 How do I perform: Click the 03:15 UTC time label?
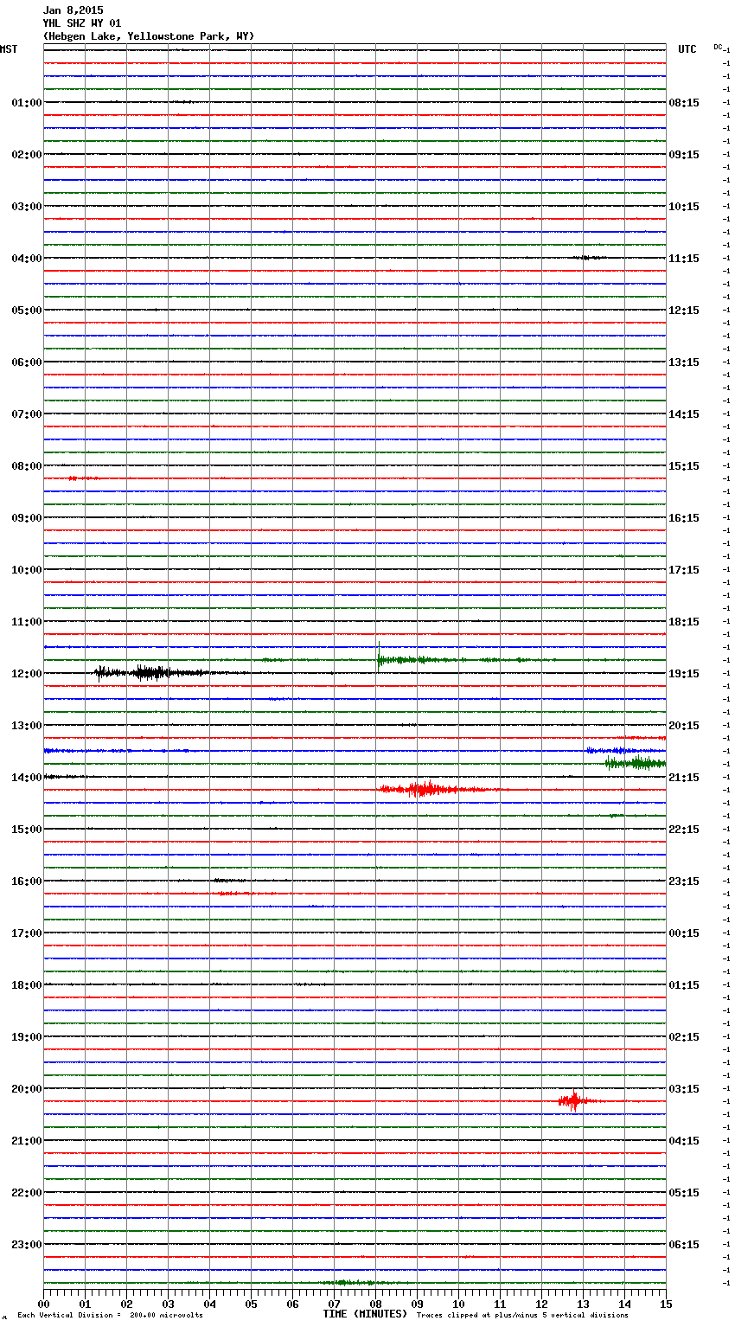click(x=684, y=1089)
